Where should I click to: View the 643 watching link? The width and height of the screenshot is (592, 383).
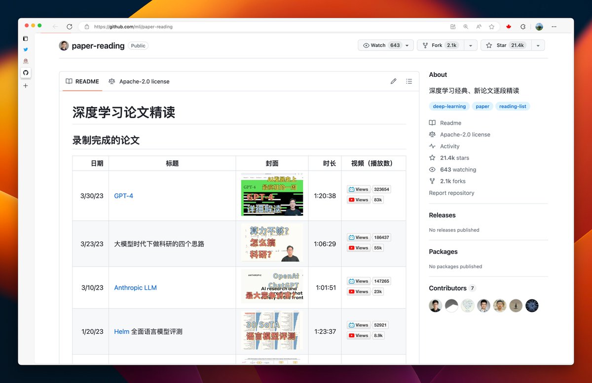click(x=453, y=170)
